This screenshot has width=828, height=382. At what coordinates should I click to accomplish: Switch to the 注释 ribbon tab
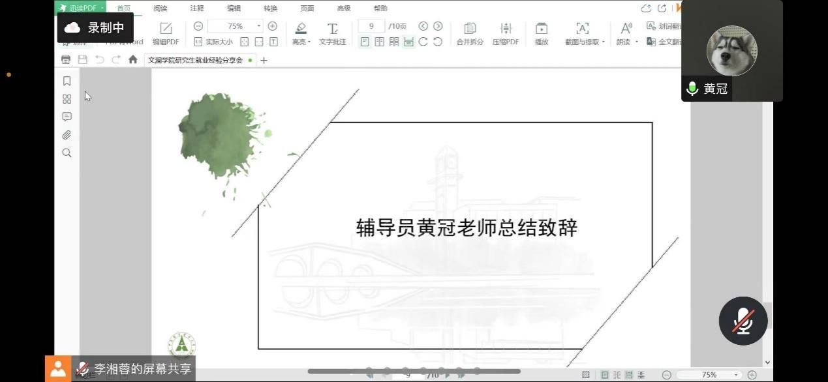point(197,8)
